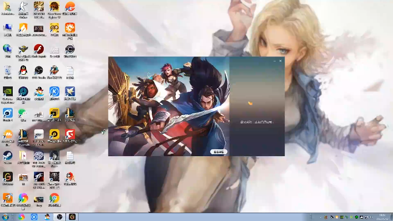
Task: Open the pirate duck desktop shortcut
Action: coord(39,92)
